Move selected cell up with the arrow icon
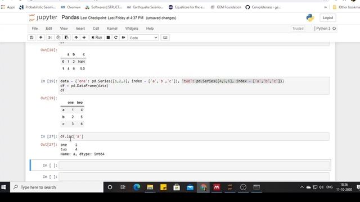 [x=76, y=38]
